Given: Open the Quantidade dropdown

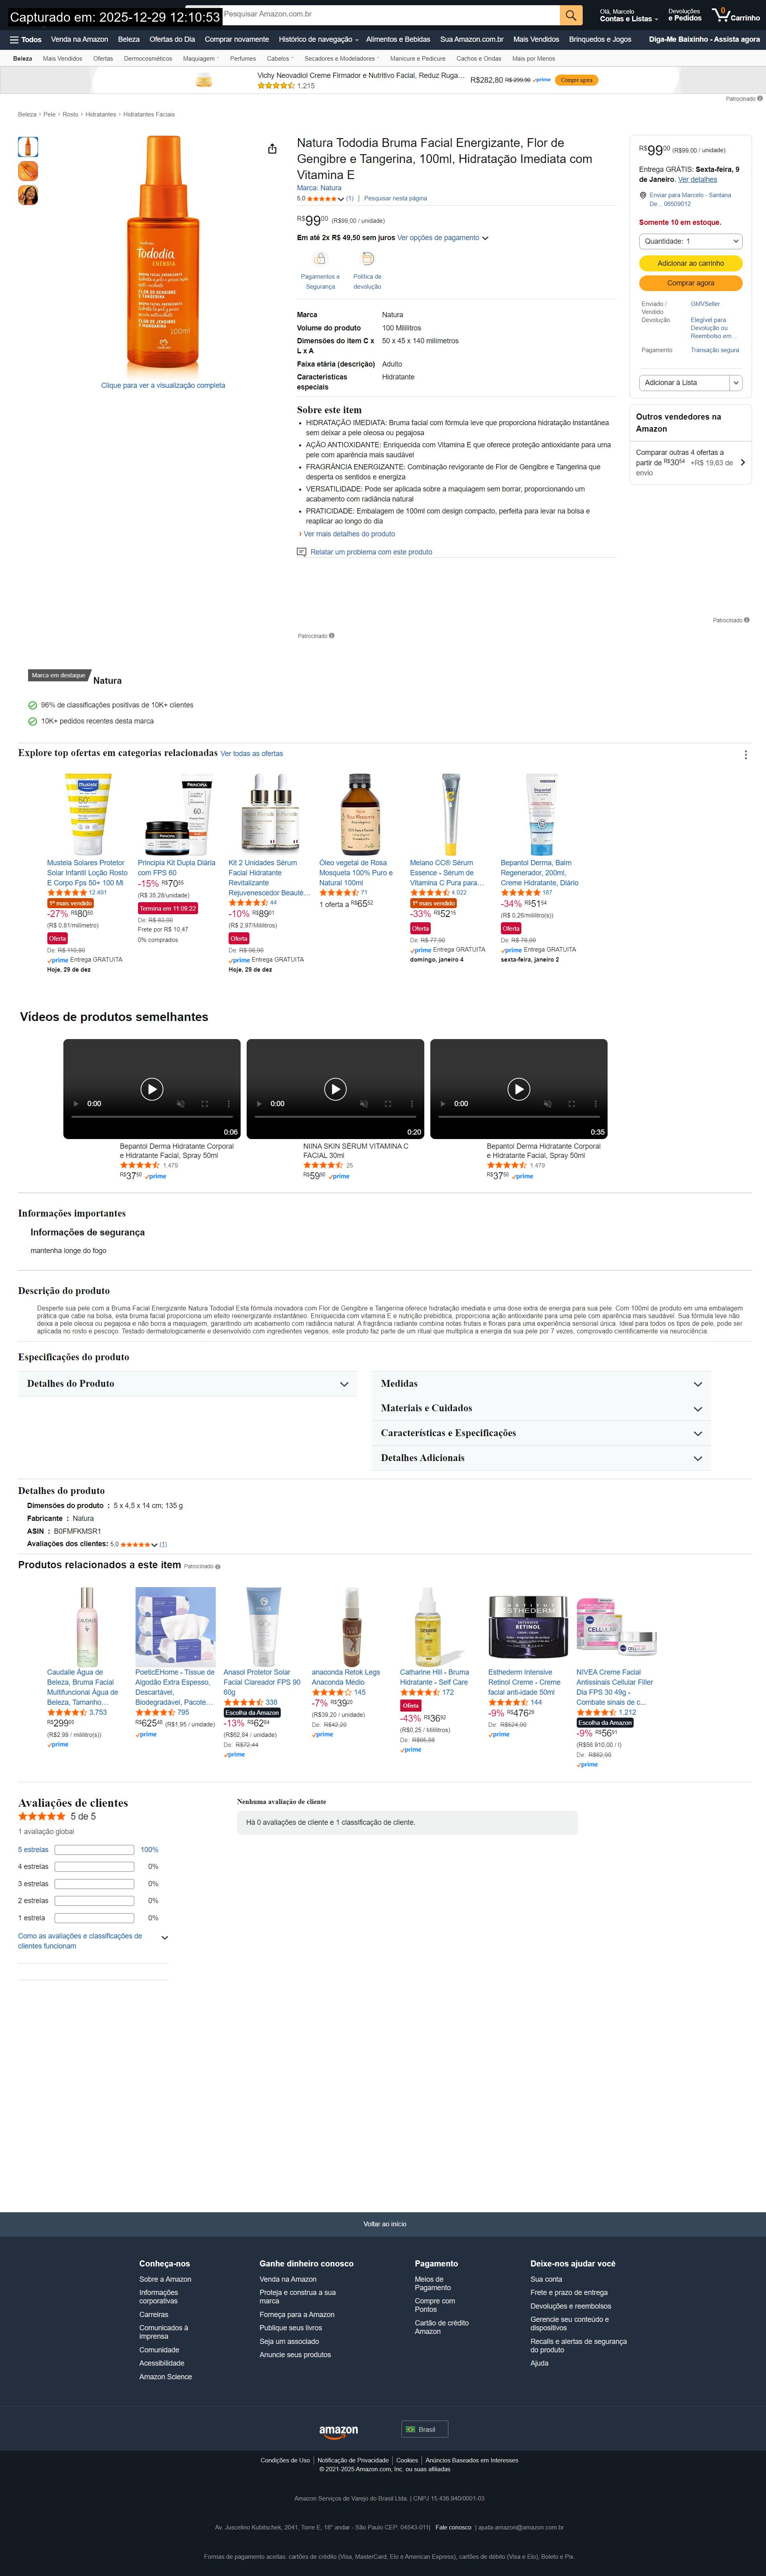Looking at the screenshot, I should tap(690, 241).
